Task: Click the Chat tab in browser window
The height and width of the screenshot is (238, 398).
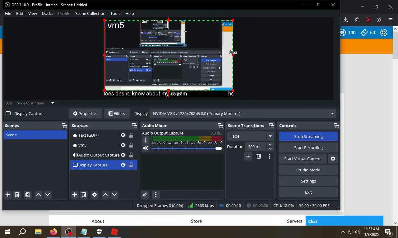Action: [x=344, y=221]
